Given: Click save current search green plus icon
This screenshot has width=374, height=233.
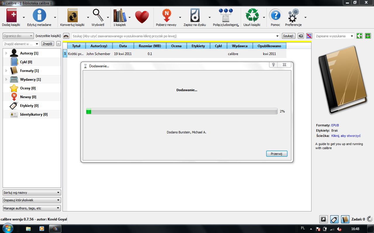Looking at the screenshot, I should coord(368,36).
